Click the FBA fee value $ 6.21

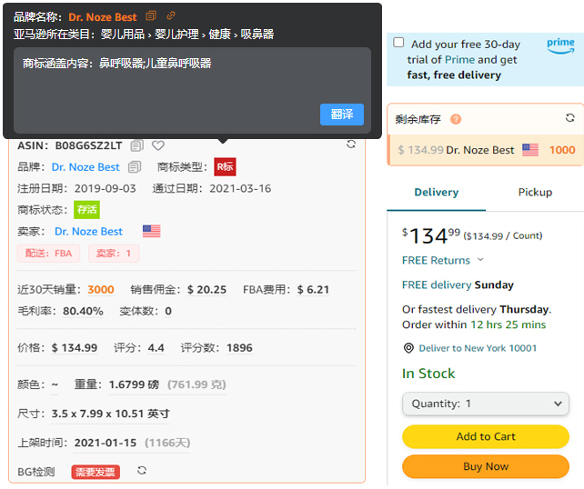313,290
